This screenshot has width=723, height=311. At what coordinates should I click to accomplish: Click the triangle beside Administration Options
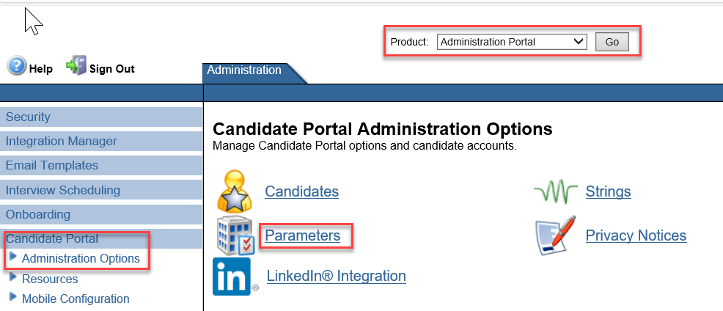tap(13, 257)
